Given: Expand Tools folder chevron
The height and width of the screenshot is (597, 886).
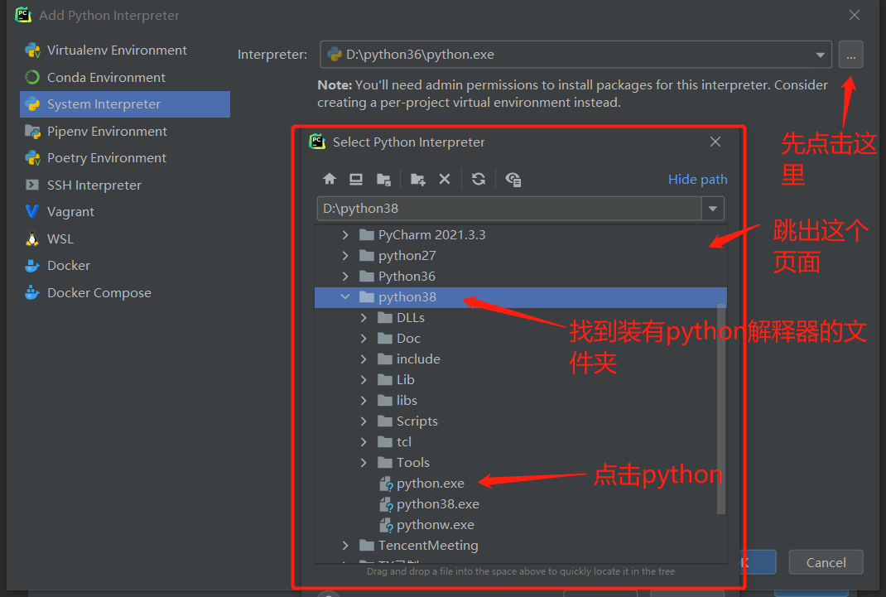Looking at the screenshot, I should [364, 463].
